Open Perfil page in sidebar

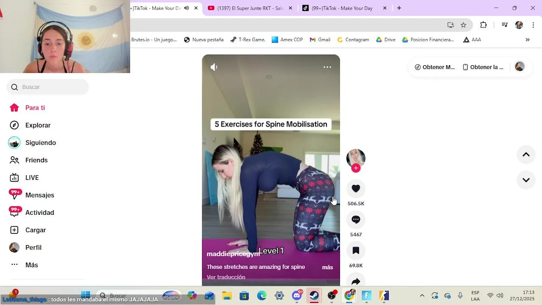(25, 247)
